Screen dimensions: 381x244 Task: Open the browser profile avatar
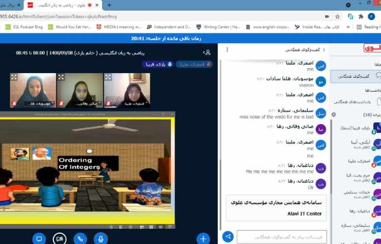click(371, 17)
